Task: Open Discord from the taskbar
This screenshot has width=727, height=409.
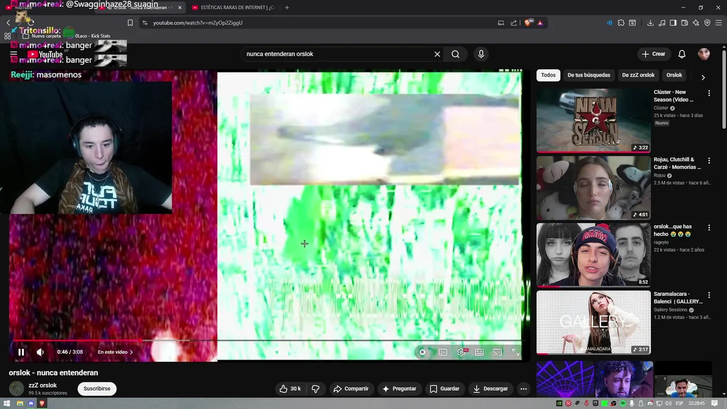Action: pyautogui.click(x=31, y=403)
